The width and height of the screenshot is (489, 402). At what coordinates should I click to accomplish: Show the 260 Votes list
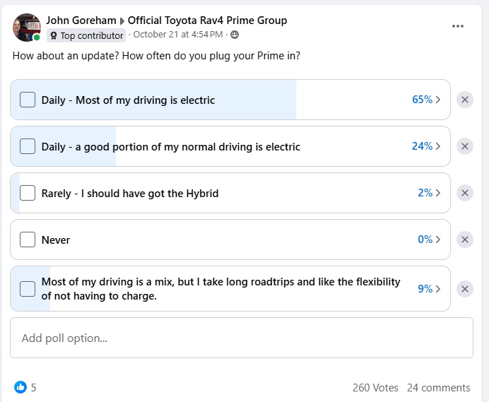coord(375,388)
